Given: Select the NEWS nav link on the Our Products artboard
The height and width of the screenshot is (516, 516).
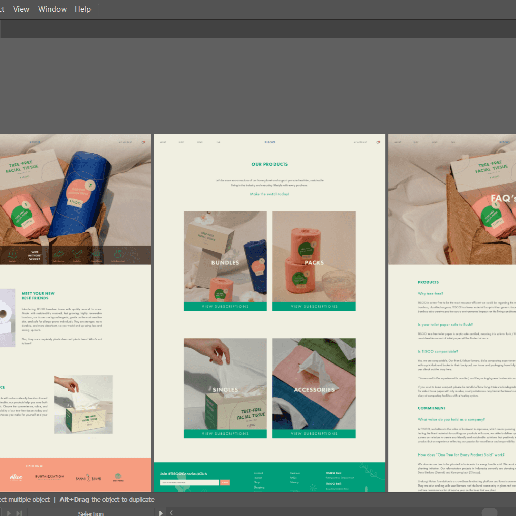Looking at the screenshot, I should coord(200,142).
